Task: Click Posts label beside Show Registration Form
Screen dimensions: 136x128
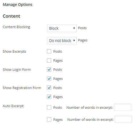Action: point(57,88)
